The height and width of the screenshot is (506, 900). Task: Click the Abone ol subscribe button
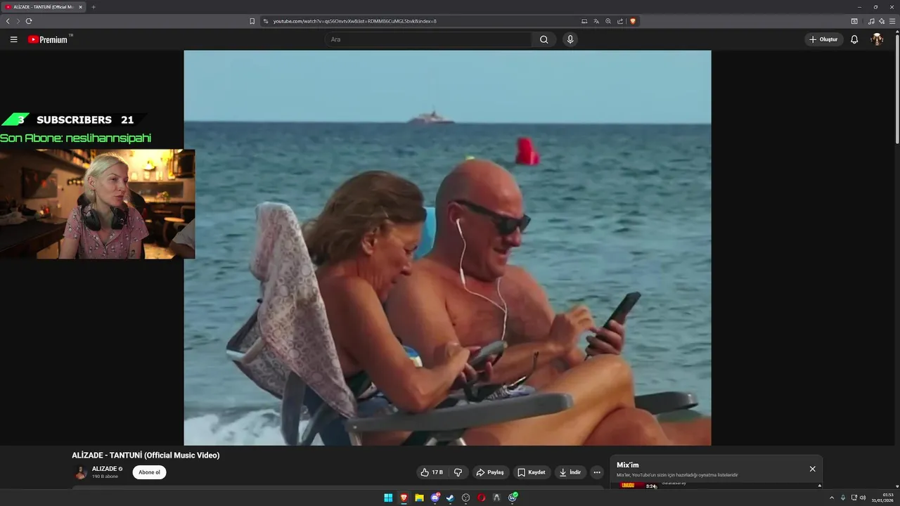149,472
